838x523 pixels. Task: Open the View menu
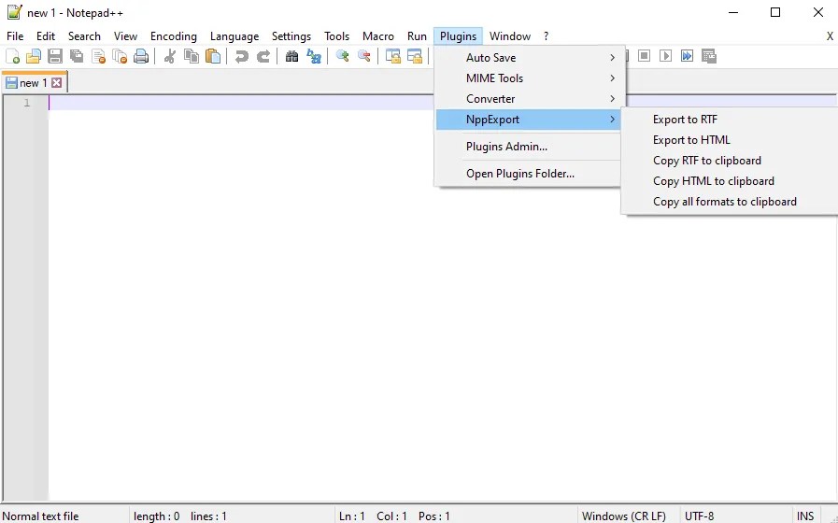click(x=125, y=36)
